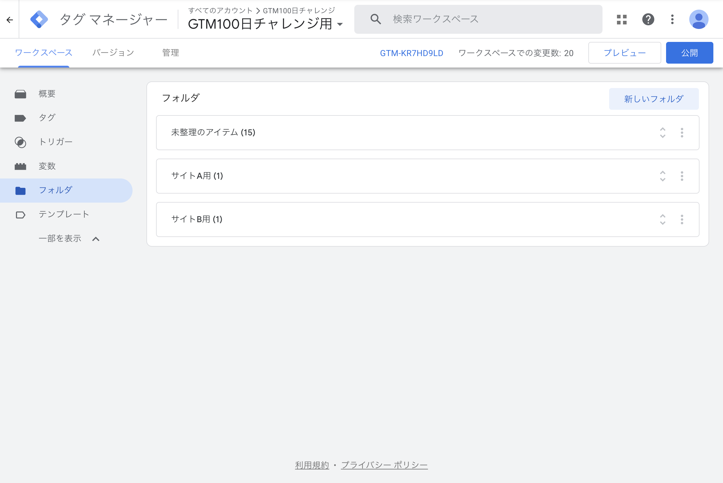The height and width of the screenshot is (483, 723).
Task: Click the GTM100日チャレンジ breadcrumb
Action: pyautogui.click(x=299, y=11)
